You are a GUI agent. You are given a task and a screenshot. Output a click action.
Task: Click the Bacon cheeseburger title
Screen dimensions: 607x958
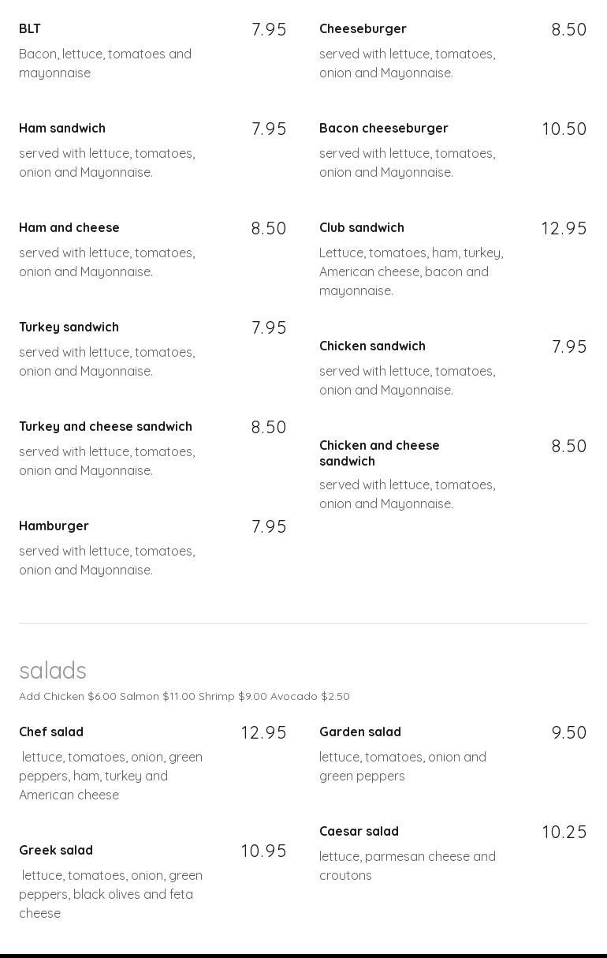[x=383, y=129]
